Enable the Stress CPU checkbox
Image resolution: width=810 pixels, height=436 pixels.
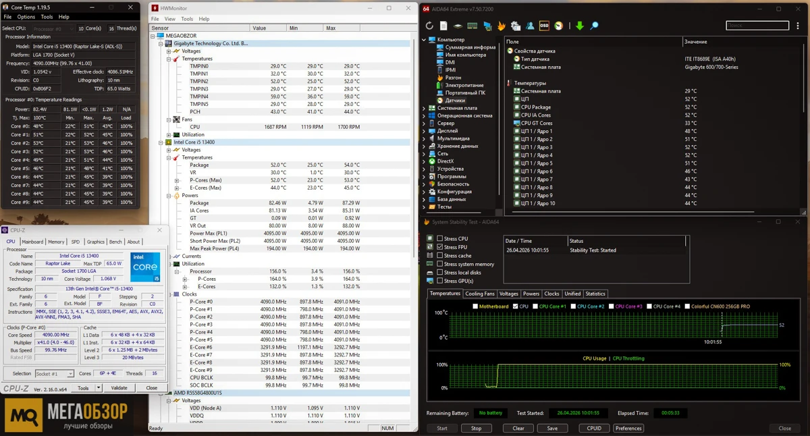pyautogui.click(x=439, y=238)
